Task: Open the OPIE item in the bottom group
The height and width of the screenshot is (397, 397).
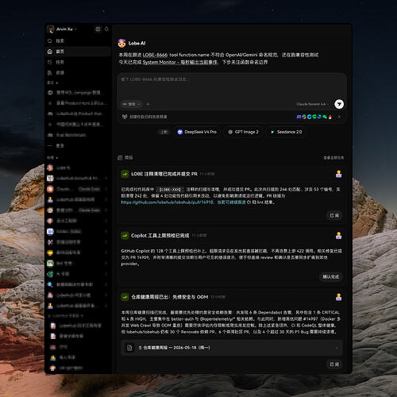Action: 79,347
